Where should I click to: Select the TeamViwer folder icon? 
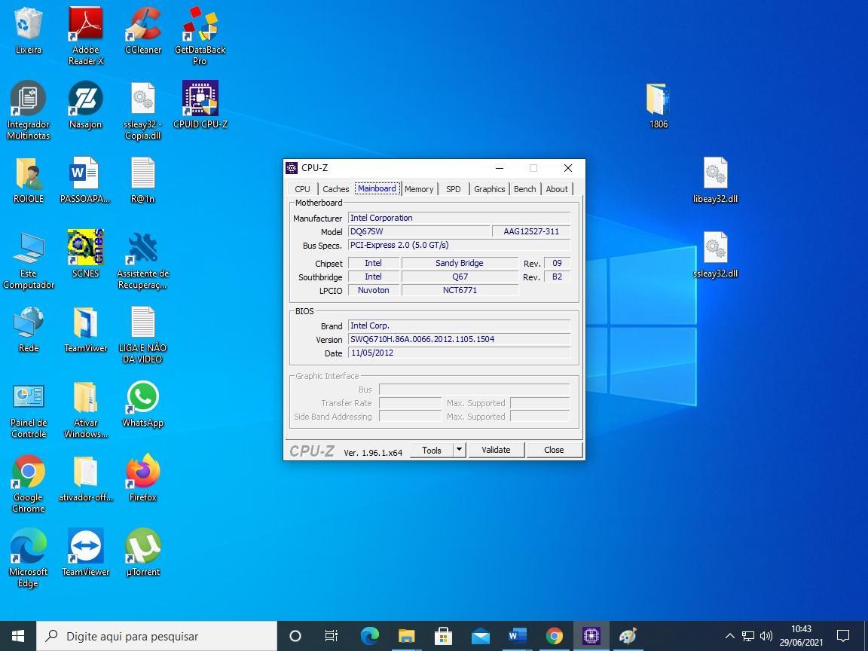86,329
